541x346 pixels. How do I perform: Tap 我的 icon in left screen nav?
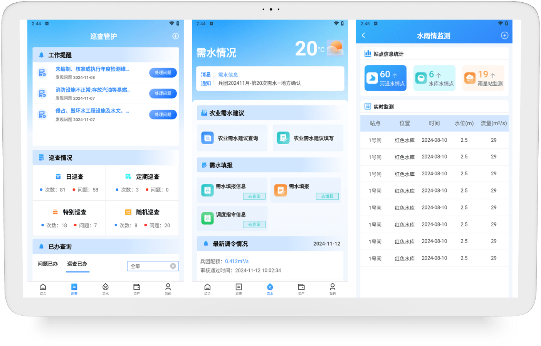pos(168,287)
